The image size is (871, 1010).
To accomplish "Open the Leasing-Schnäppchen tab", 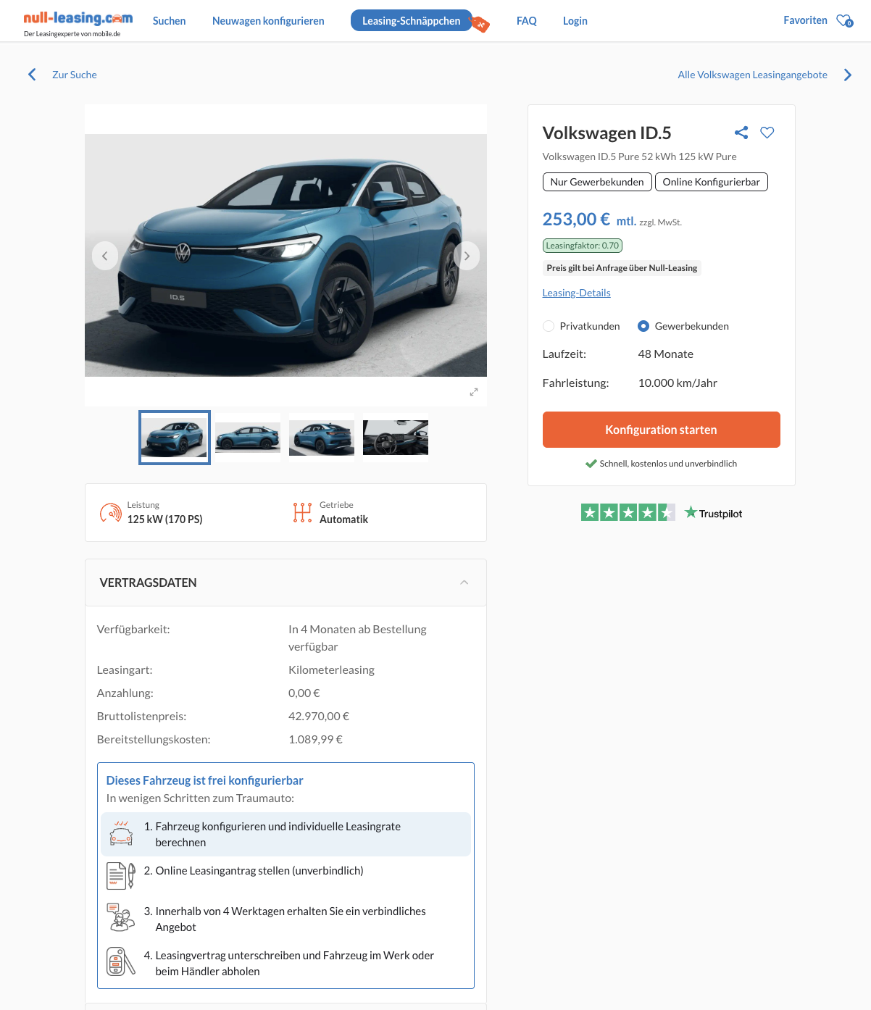I will [411, 21].
